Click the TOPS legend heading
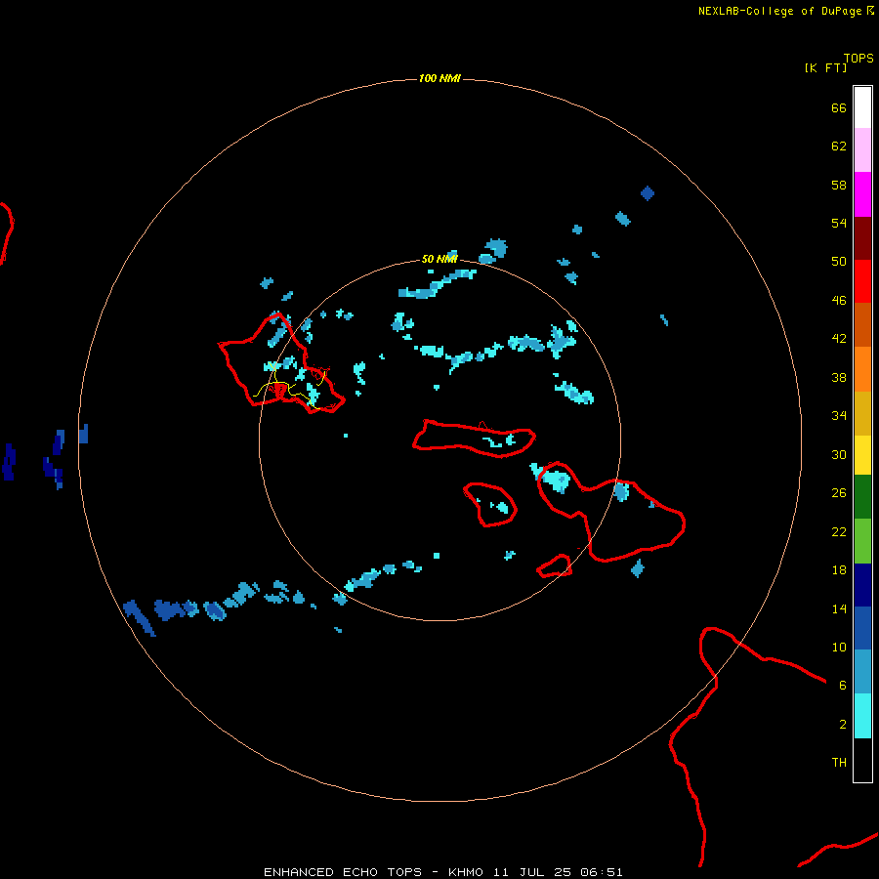Viewport: 879px width, 879px height. click(x=858, y=59)
